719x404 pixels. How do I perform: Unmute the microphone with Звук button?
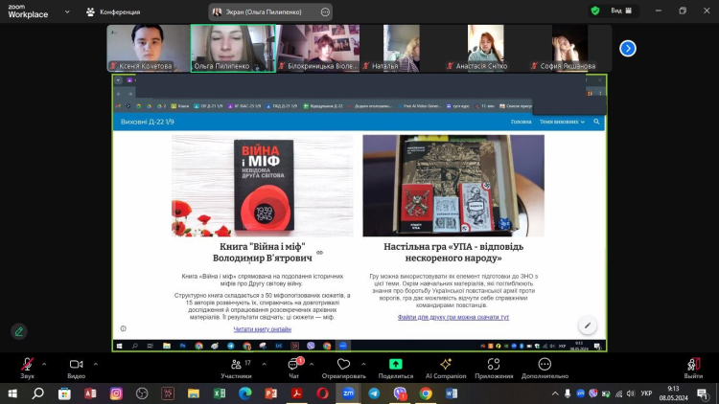[x=27, y=367]
